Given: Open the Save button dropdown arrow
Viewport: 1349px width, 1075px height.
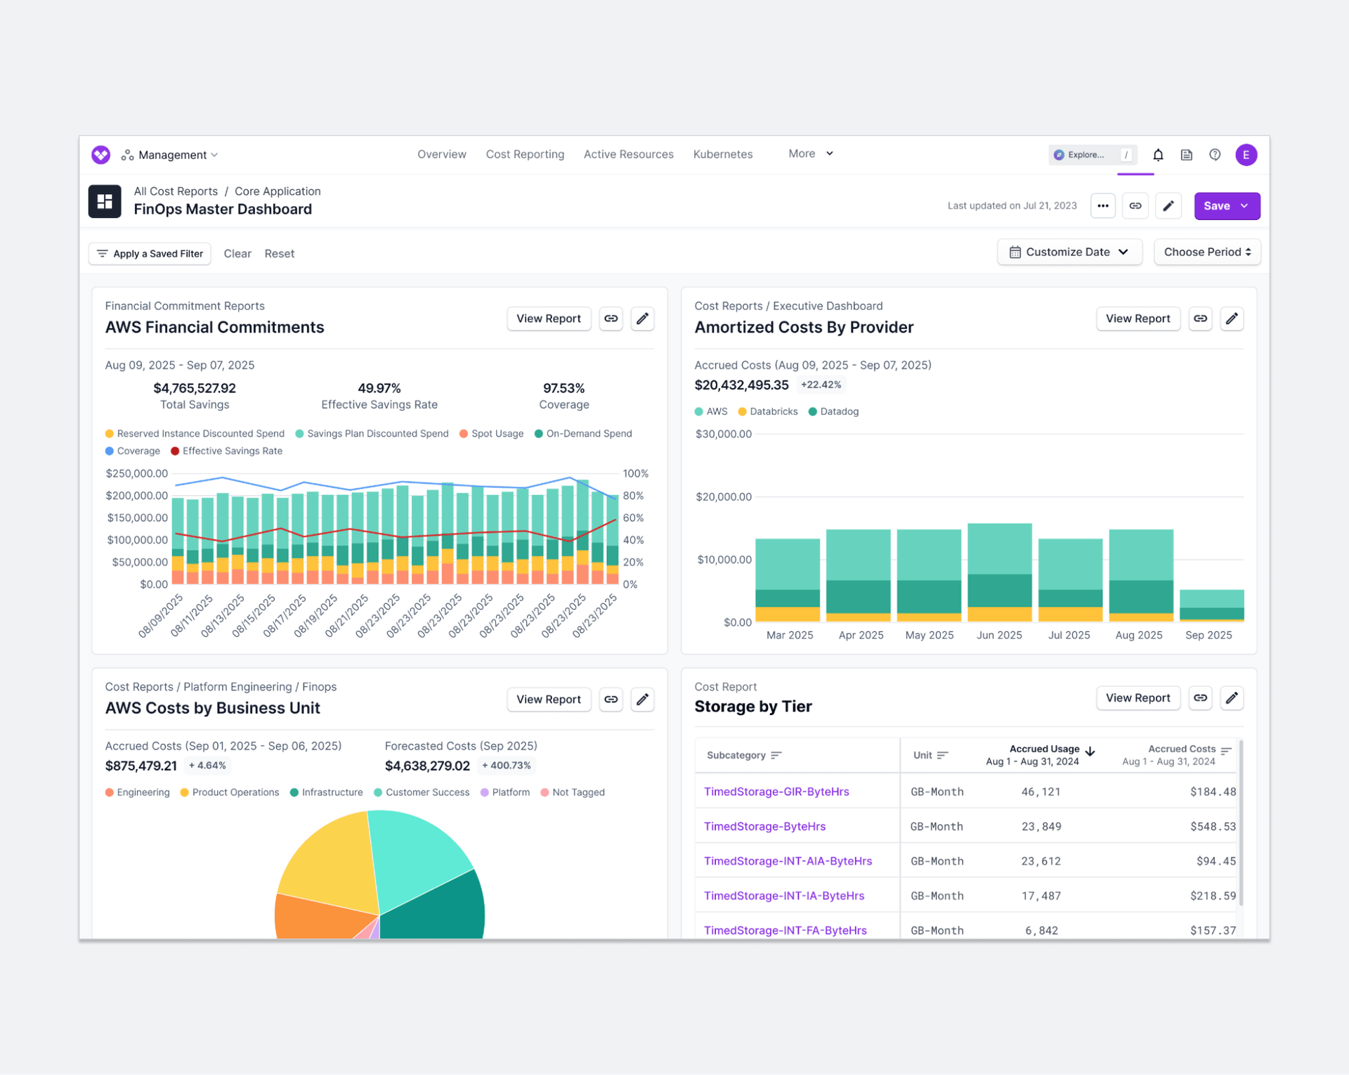Looking at the screenshot, I should point(1244,205).
